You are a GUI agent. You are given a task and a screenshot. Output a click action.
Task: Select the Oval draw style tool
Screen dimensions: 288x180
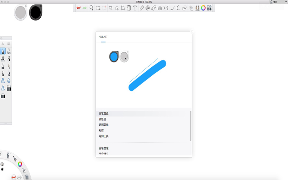(x=178, y=8)
